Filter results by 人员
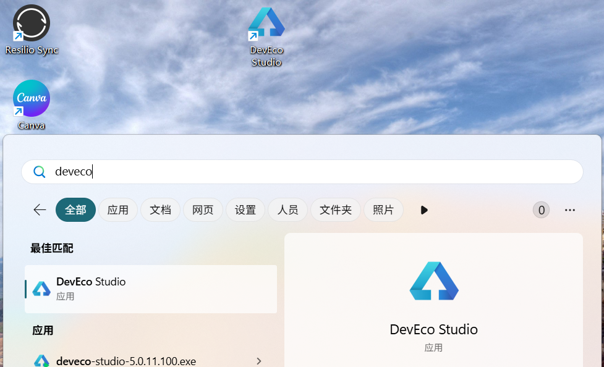Screen dimensions: 604x367 287,210
